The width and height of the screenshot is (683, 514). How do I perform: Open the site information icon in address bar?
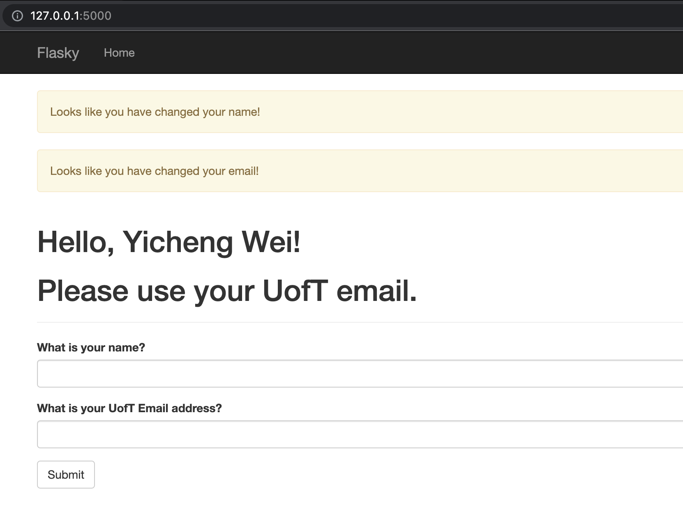(17, 16)
